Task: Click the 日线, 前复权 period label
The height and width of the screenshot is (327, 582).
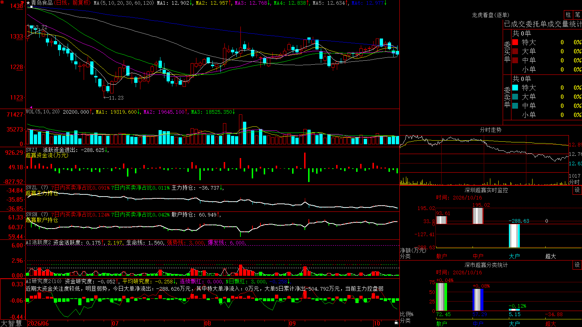Action: click(72, 3)
